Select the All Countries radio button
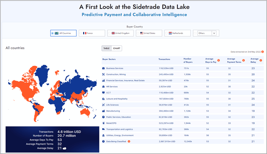The width and height of the screenshot is (267, 154). 52,33
